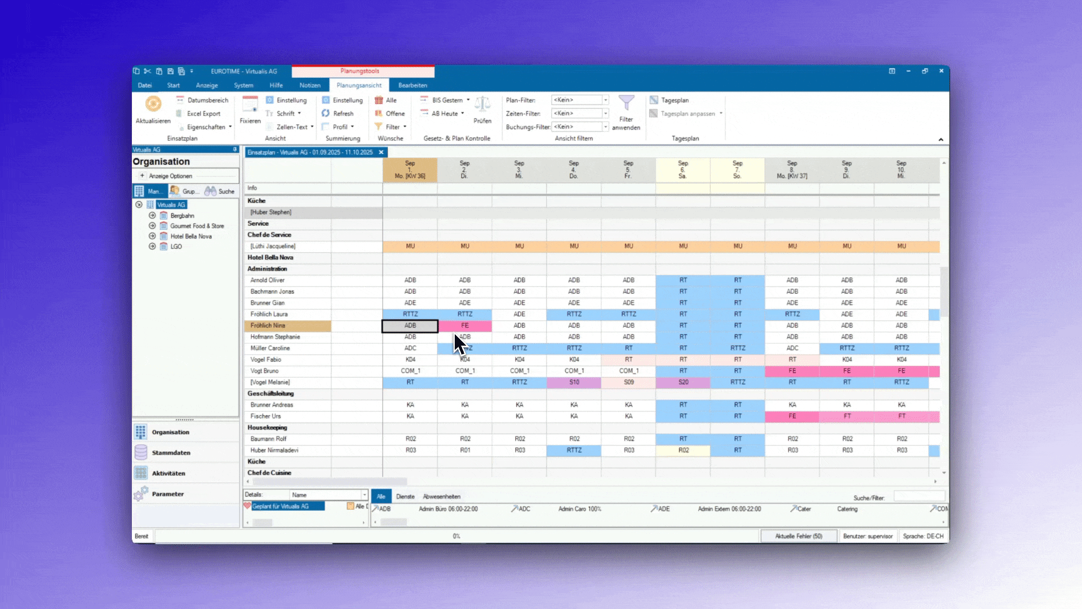Open the Plan-Filter dropdown
1082x609 pixels.
pyautogui.click(x=606, y=100)
